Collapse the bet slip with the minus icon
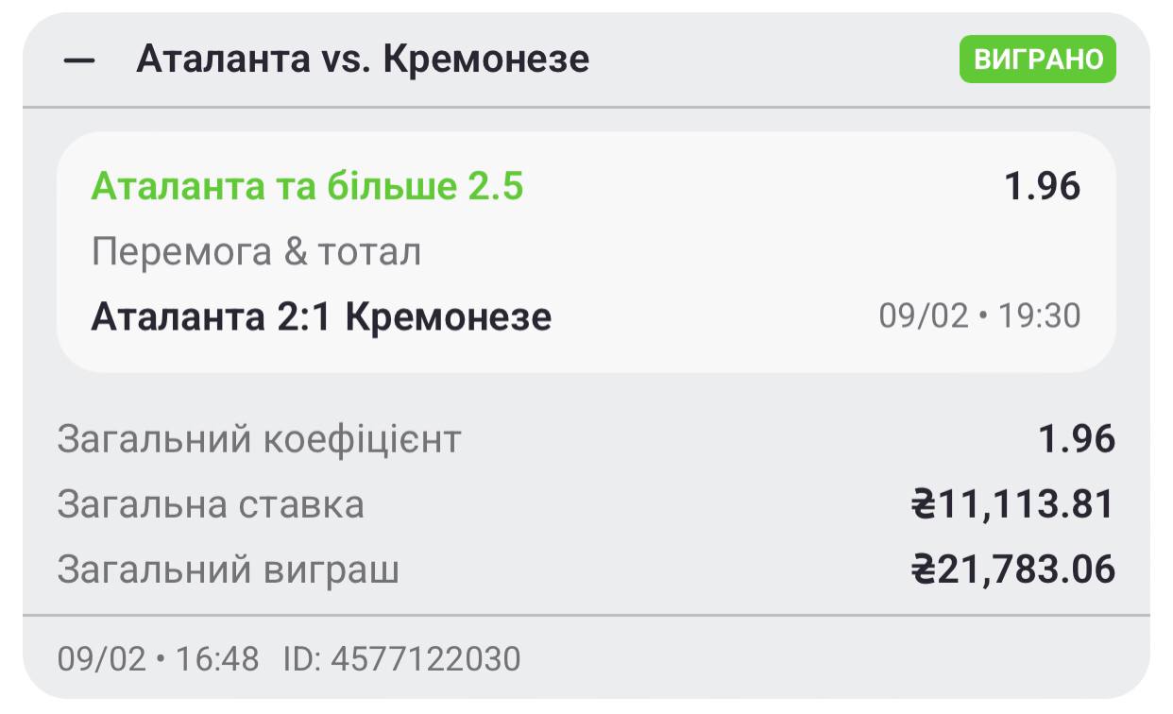Viewport: 1173px width, 714px height. tap(79, 60)
